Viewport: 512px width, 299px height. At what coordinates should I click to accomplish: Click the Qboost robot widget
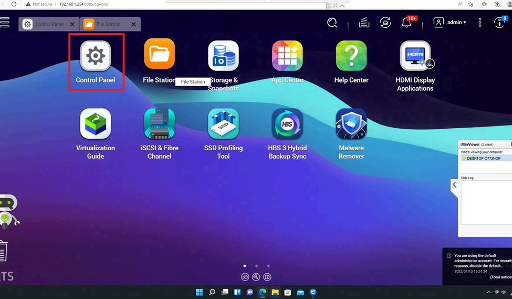pyautogui.click(x=9, y=211)
